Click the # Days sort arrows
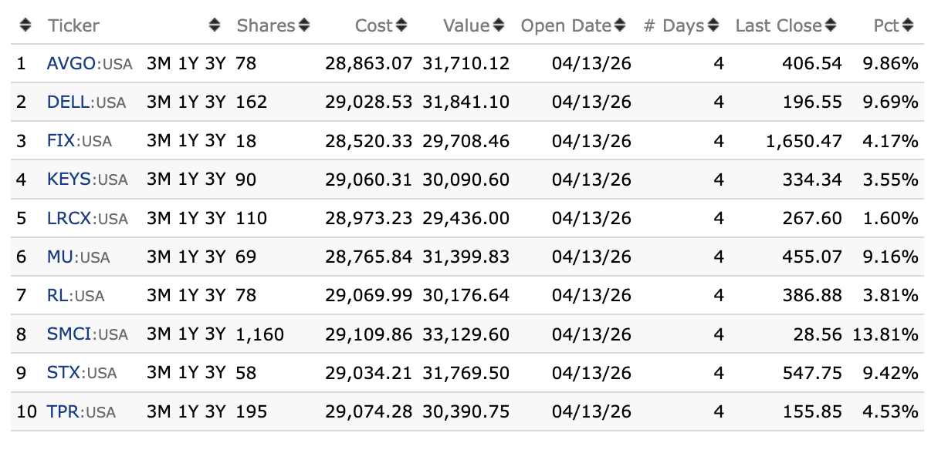This screenshot has height=453, width=948. 713,25
